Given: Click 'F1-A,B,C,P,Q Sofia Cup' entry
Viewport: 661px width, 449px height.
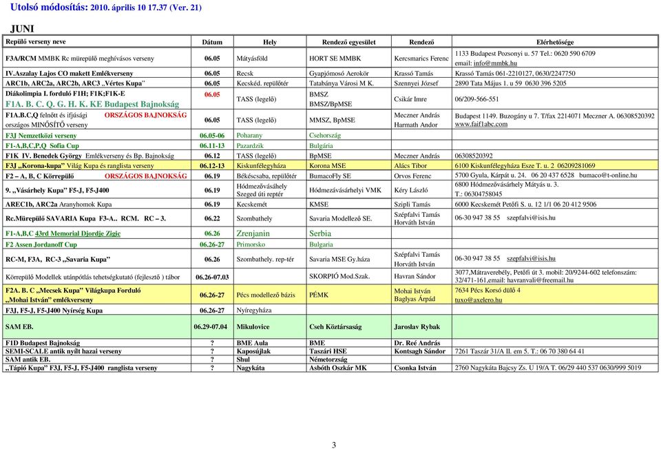Looking at the screenshot, I should pyautogui.click(x=42, y=145).
